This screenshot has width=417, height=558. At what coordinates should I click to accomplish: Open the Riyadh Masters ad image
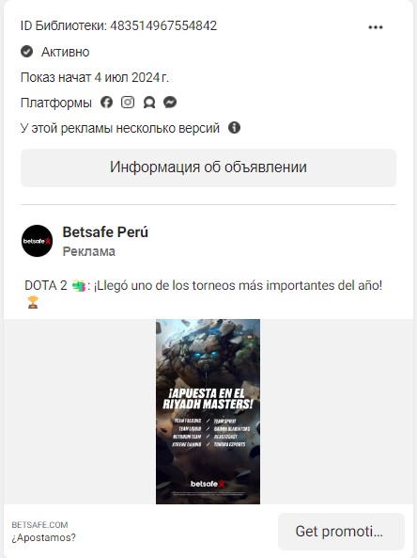coord(208,411)
